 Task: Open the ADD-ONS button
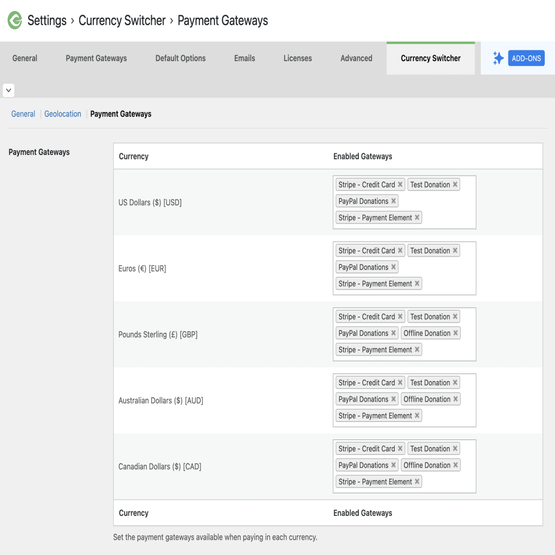pos(526,58)
